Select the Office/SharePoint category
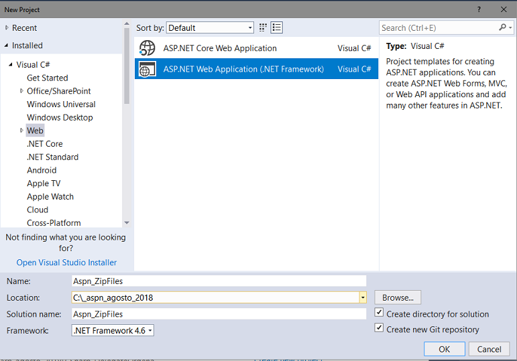Screen dimensions: 517x361 click(x=59, y=91)
